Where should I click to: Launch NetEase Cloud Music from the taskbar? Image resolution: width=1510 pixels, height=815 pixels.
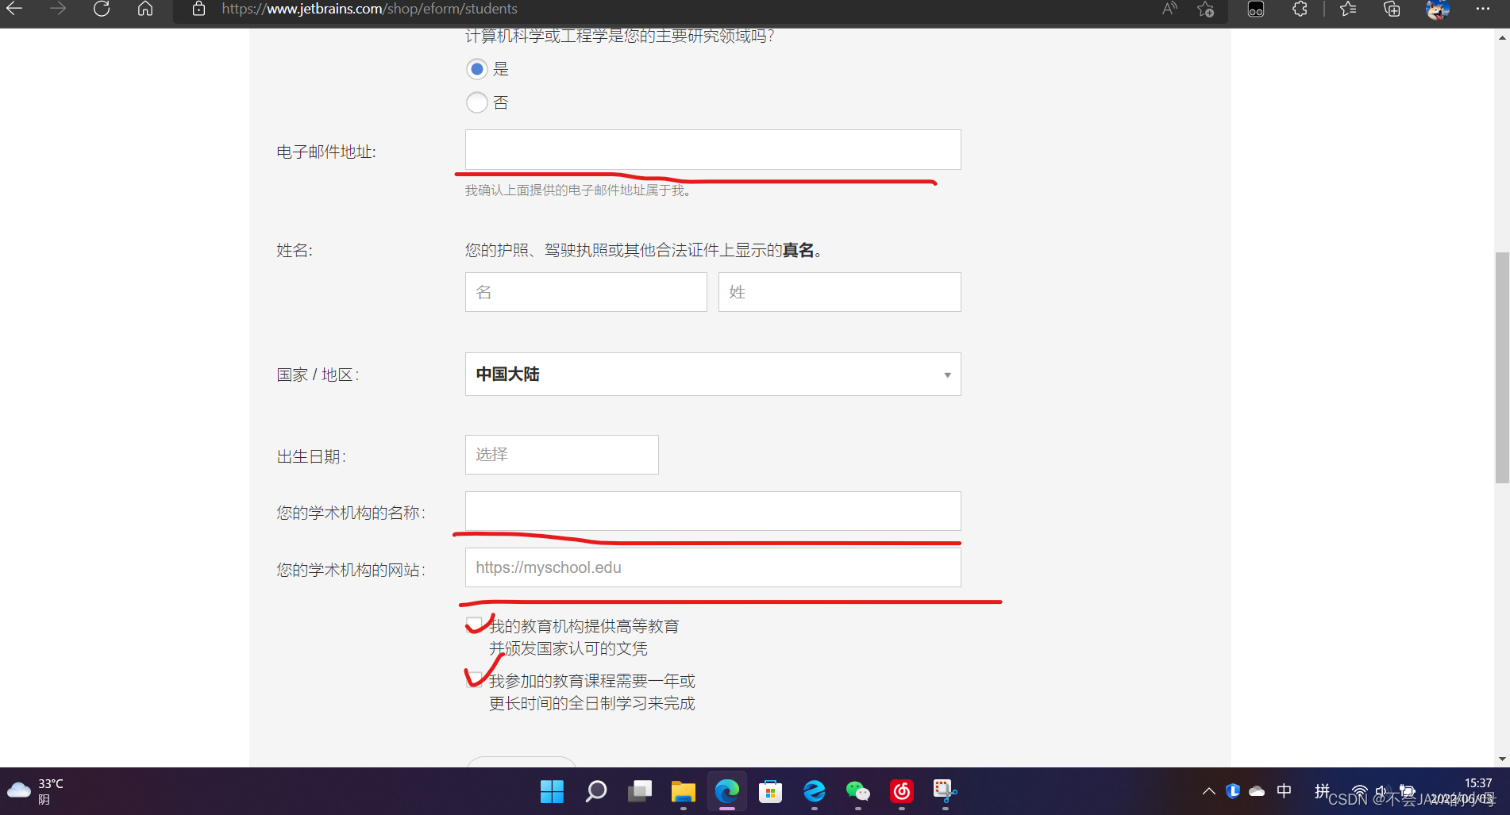901,791
